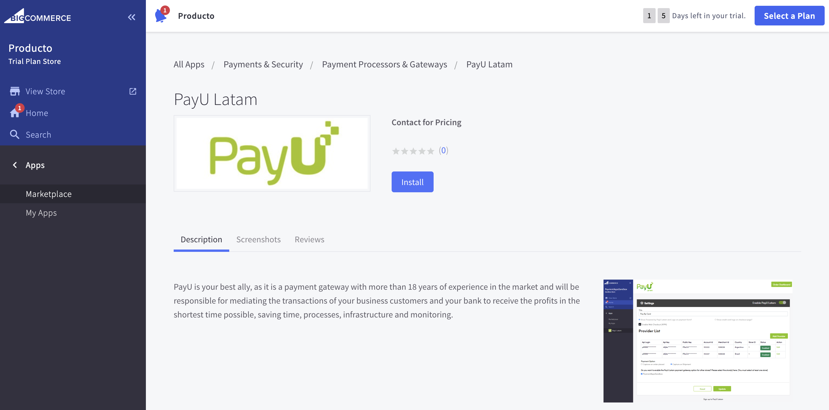
Task: Open Payments & Security breadcrumb
Action: pyautogui.click(x=263, y=64)
